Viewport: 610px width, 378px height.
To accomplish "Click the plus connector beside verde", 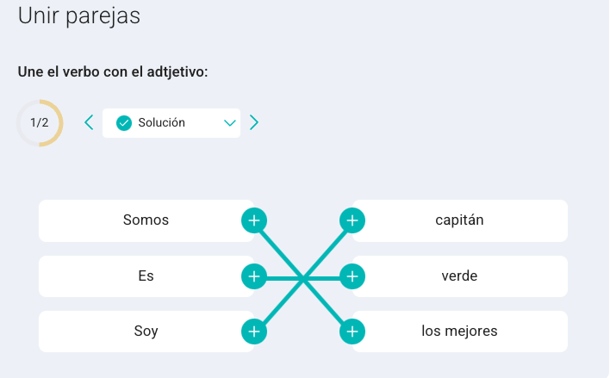I will 352,276.
